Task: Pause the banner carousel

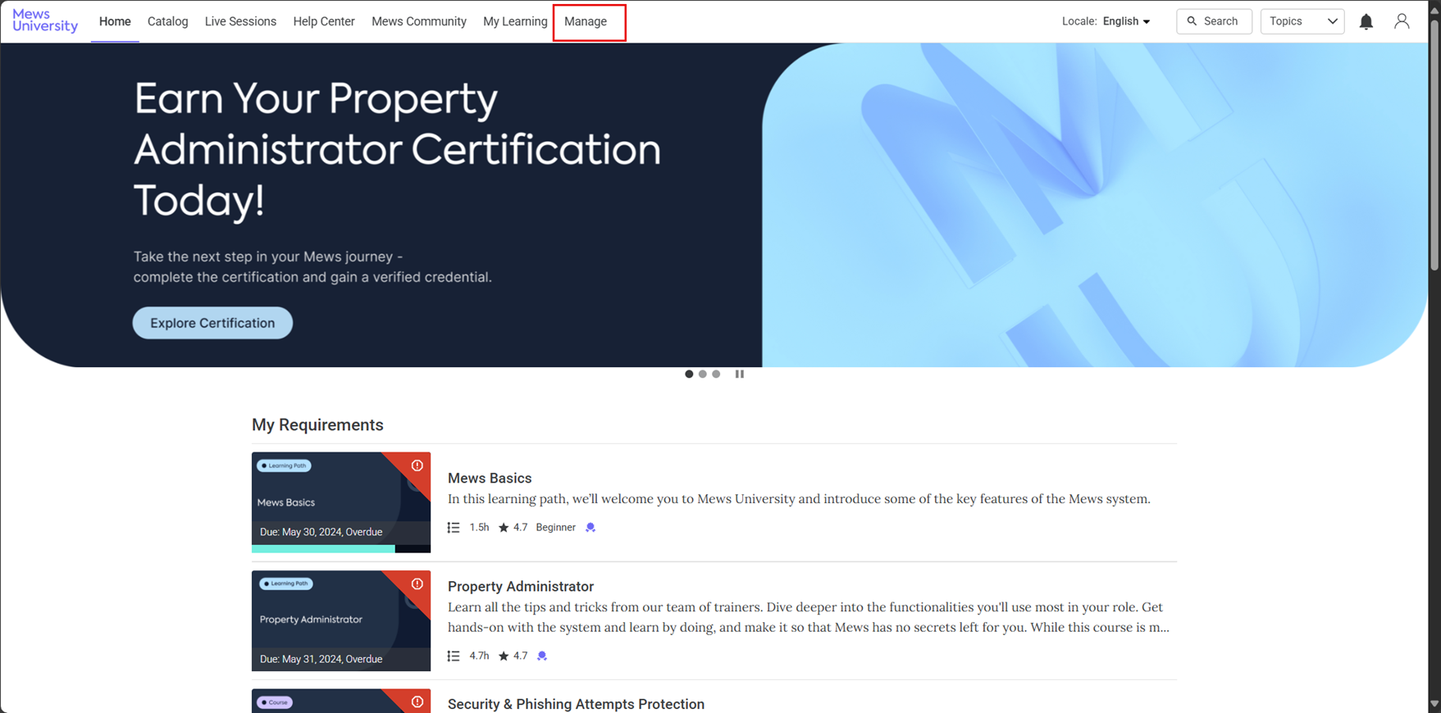Action: (x=740, y=374)
